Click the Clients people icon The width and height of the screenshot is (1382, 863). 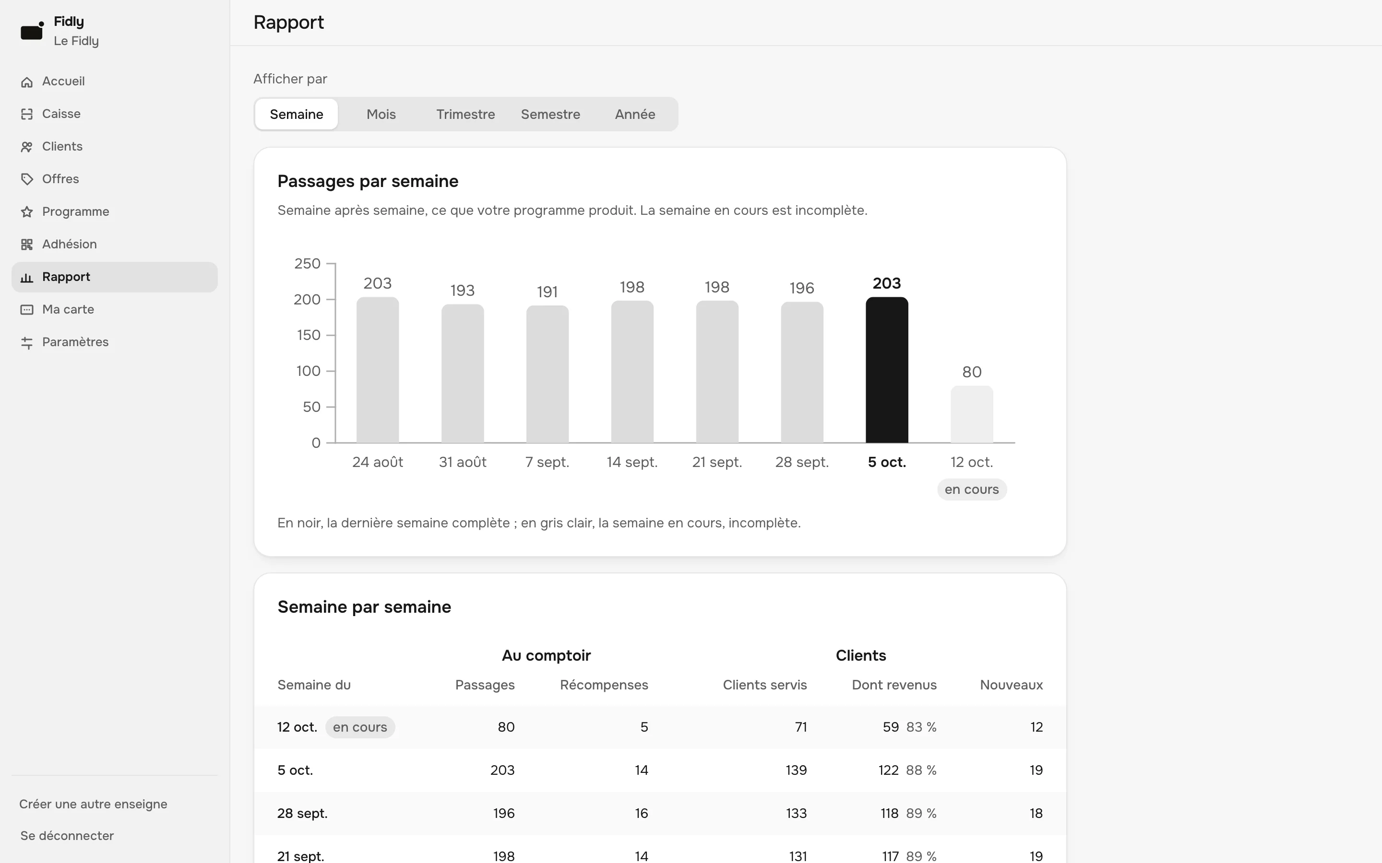coord(27,147)
